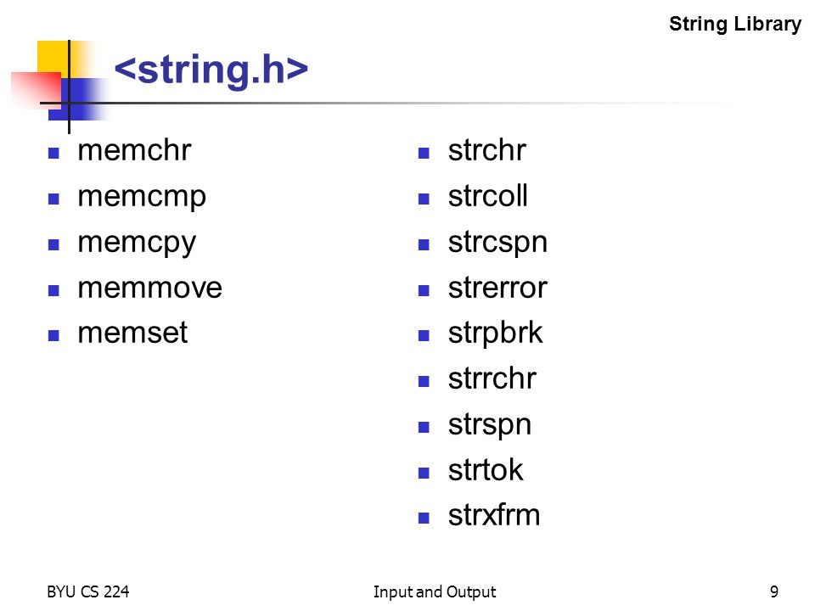This screenshot has height=611, width=815.
Task: Select the strcoll function name
Action: (487, 196)
